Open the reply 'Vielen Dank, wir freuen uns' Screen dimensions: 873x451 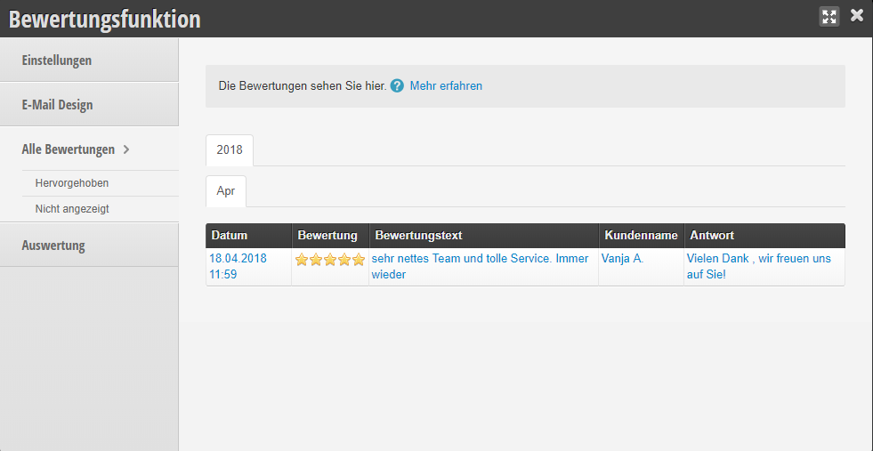click(758, 267)
